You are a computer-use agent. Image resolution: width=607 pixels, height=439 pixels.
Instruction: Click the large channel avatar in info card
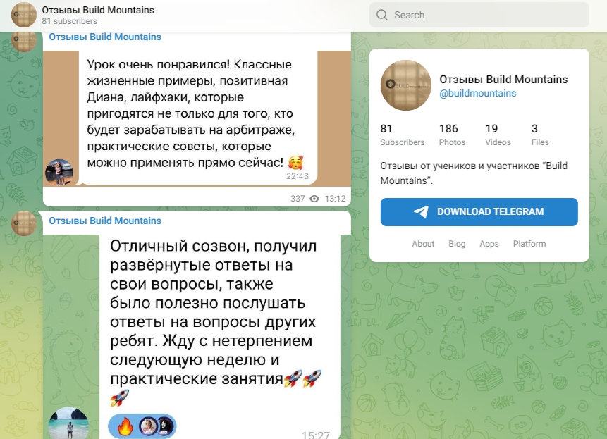tap(405, 85)
